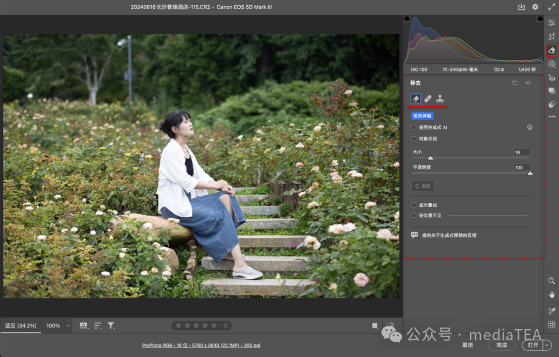Click the f/2.8 aperture readout
The height and width of the screenshot is (357, 559).
[x=499, y=69]
